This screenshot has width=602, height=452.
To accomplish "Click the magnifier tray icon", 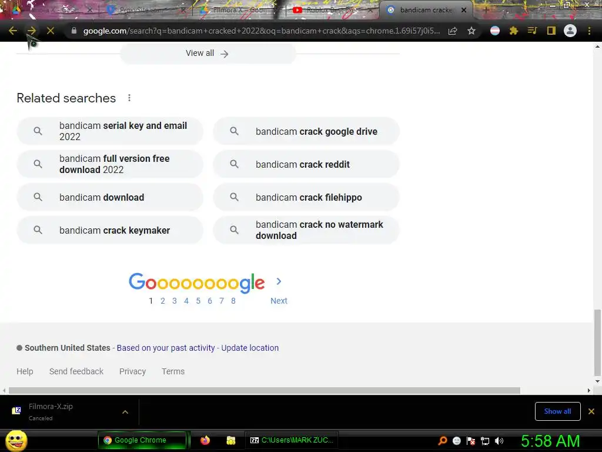I will coord(442,441).
